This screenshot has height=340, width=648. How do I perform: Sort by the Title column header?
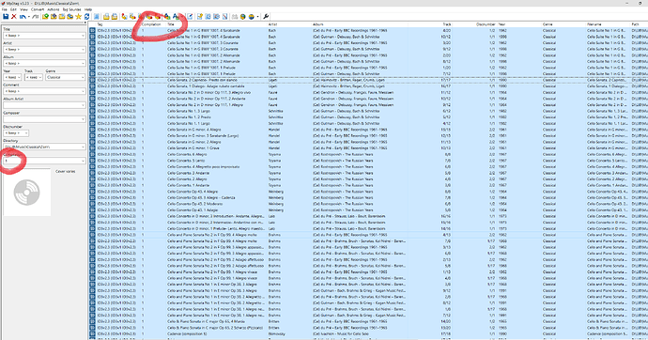tap(171, 24)
